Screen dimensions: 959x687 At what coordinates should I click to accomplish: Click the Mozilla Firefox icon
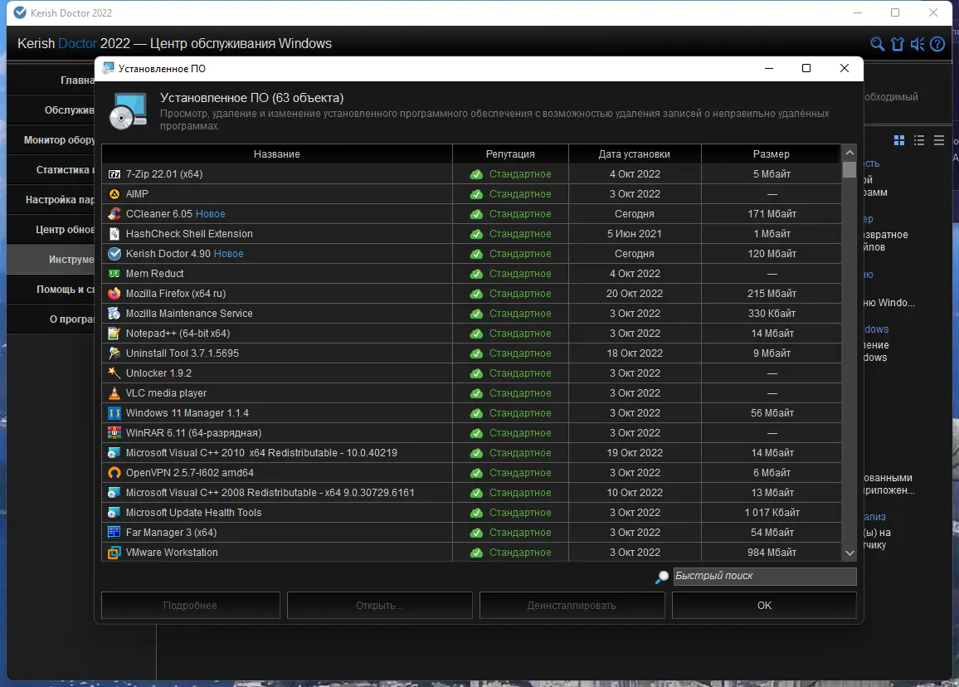pyautogui.click(x=114, y=294)
